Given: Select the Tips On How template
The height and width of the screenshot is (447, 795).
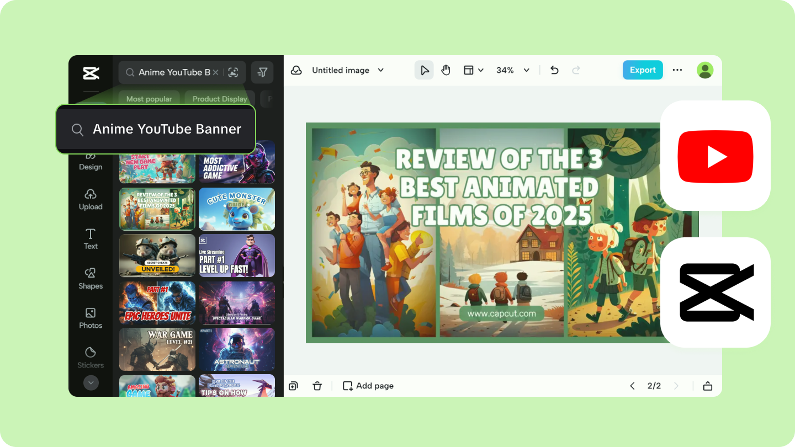Looking at the screenshot, I should click(237, 386).
